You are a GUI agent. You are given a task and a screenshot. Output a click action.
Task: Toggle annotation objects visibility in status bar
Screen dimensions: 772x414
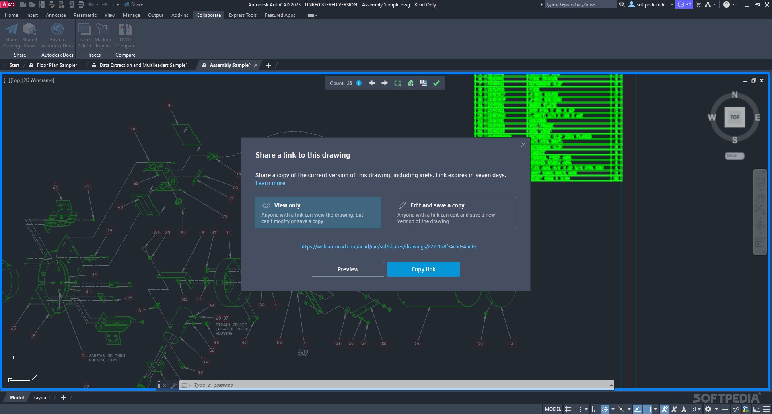click(x=664, y=409)
